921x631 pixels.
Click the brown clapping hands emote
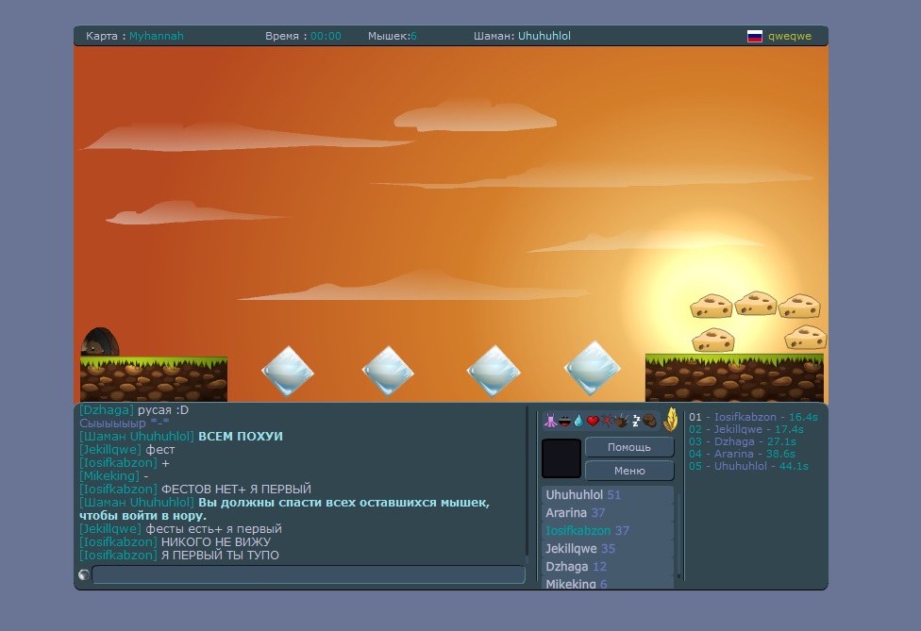[x=621, y=421]
